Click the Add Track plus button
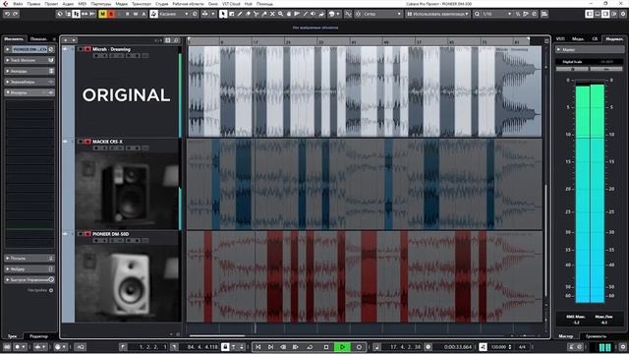 tap(66, 40)
